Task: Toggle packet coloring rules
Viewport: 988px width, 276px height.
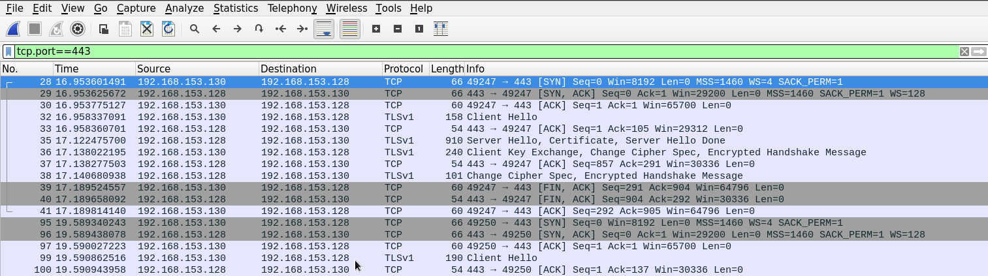Action: 350,29
